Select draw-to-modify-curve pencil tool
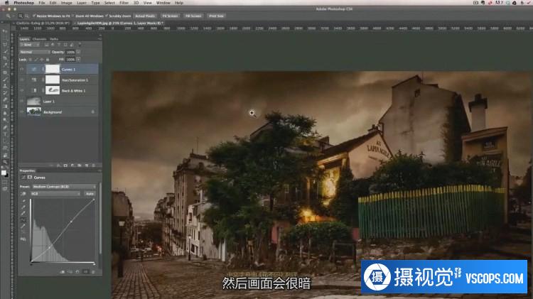The width and height of the screenshot is (533, 299). pyautogui.click(x=23, y=227)
